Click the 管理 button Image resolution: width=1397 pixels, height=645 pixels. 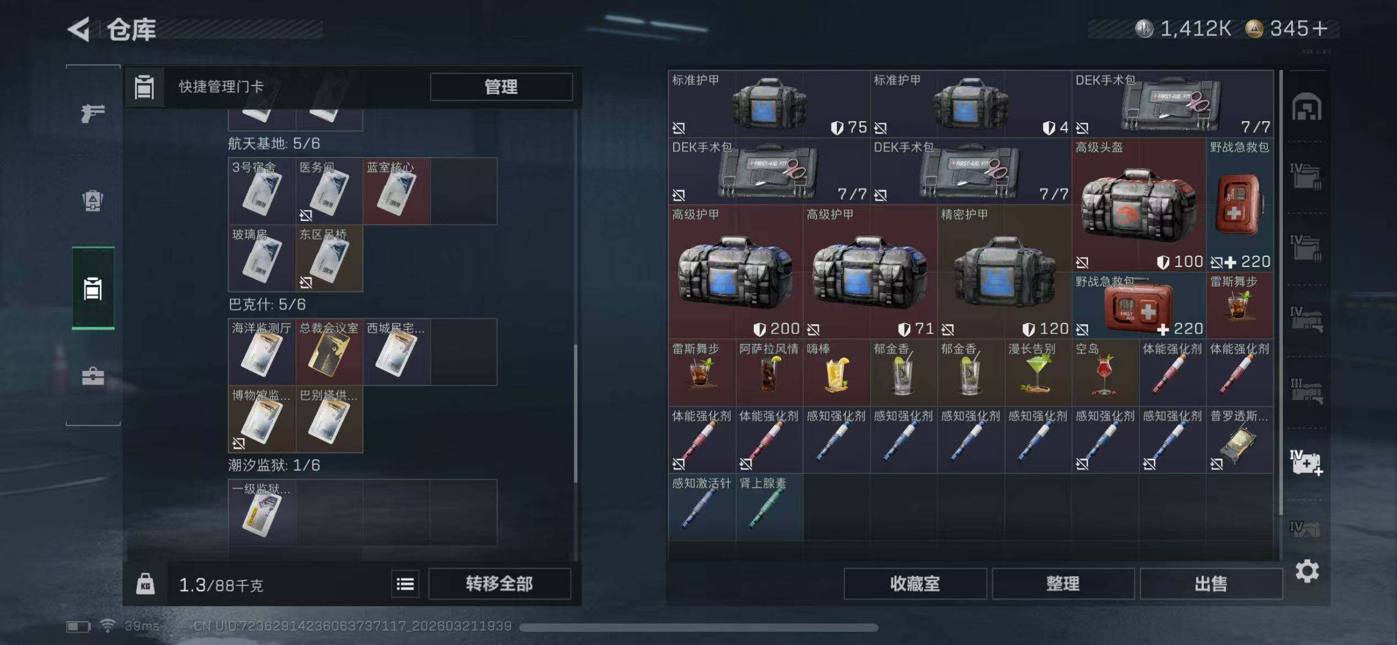[501, 87]
